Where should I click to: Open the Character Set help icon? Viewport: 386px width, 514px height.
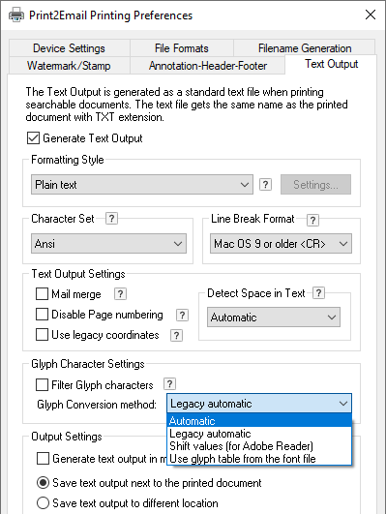click(112, 219)
